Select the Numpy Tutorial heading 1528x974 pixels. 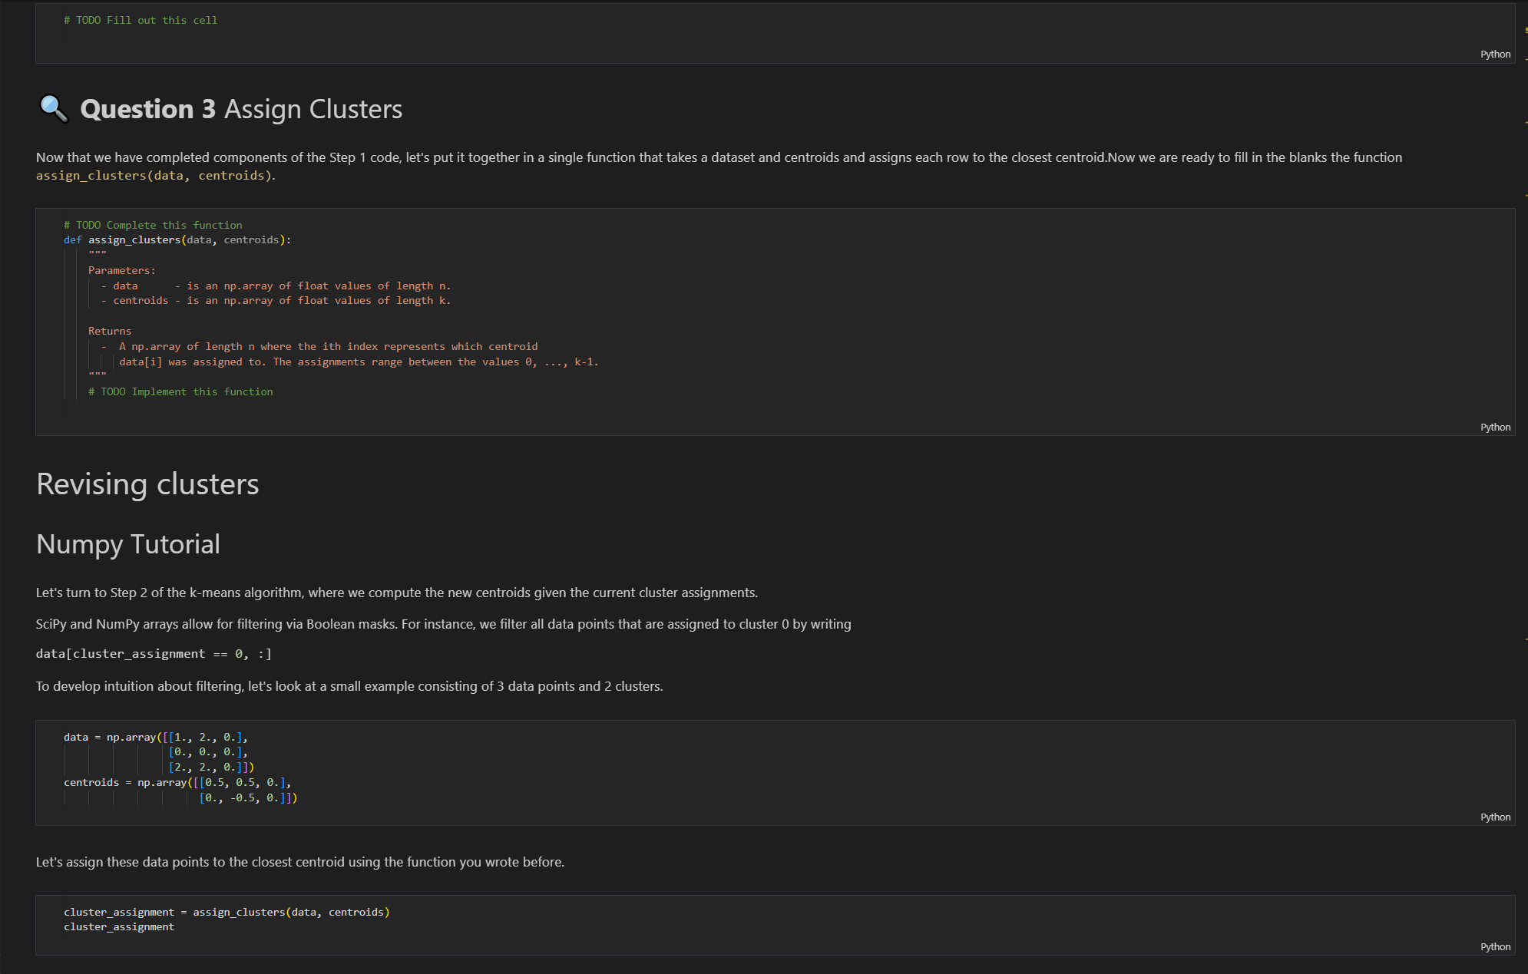(x=128, y=544)
